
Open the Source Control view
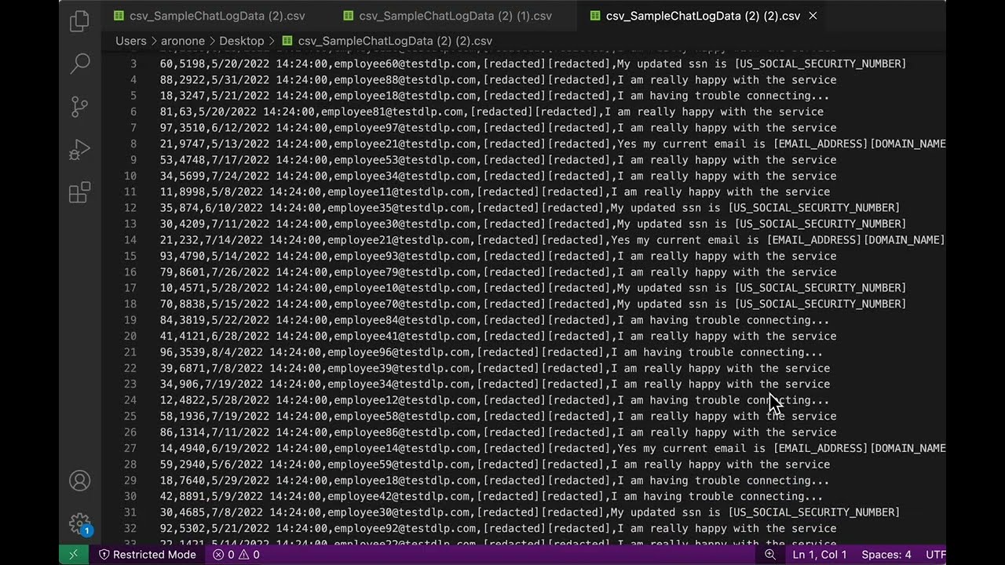pos(79,107)
